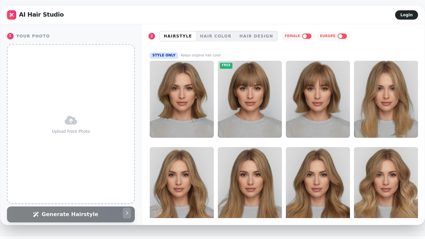The image size is (425, 239).
Task: Select the long wavy hairstyle in top-right
Action: tap(386, 99)
